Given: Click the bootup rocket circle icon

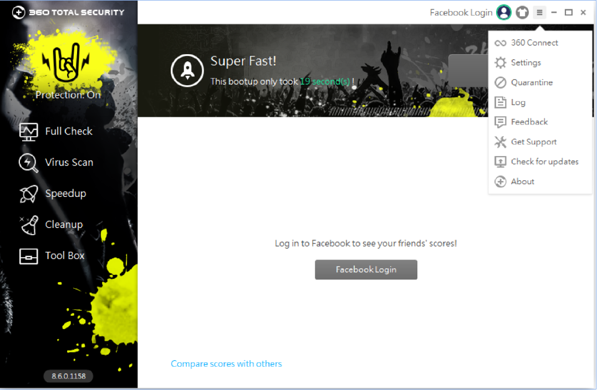Looking at the screenshot, I should tap(187, 70).
